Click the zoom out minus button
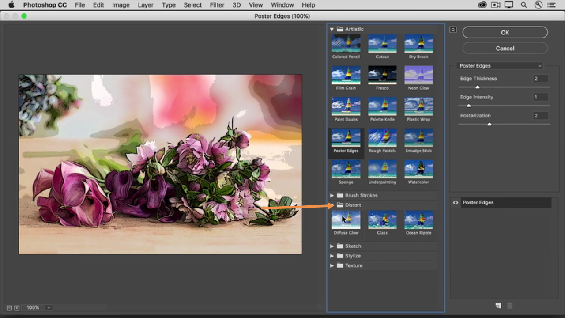The image size is (565, 318). click(9, 308)
